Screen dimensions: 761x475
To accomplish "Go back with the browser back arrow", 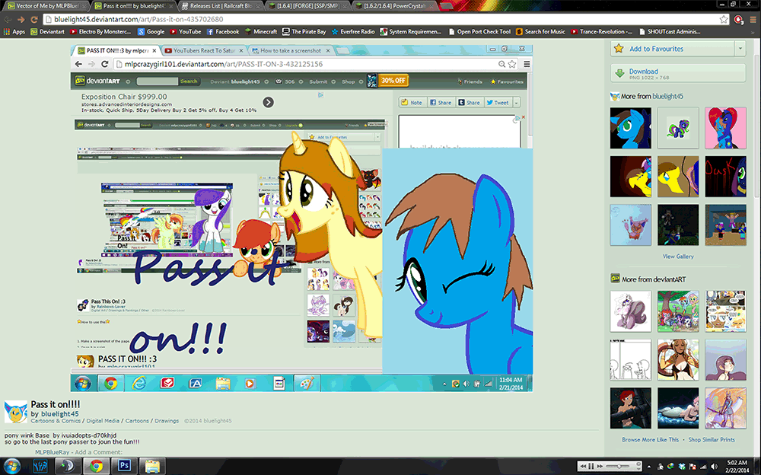I will (8, 20).
